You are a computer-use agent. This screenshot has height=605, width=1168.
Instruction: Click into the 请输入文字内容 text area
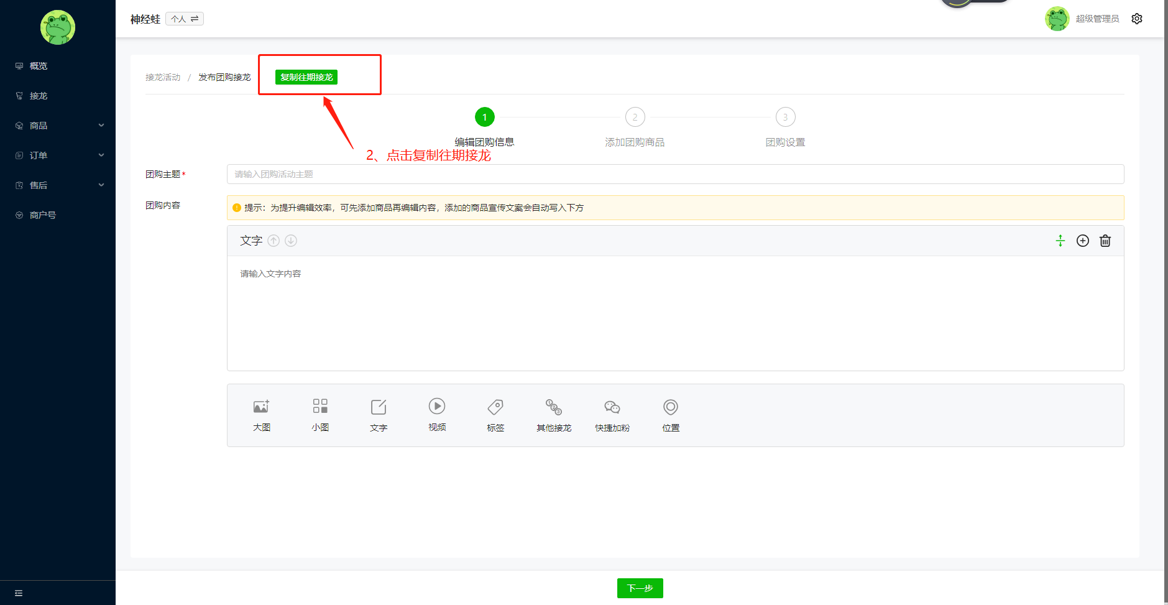[676, 313]
